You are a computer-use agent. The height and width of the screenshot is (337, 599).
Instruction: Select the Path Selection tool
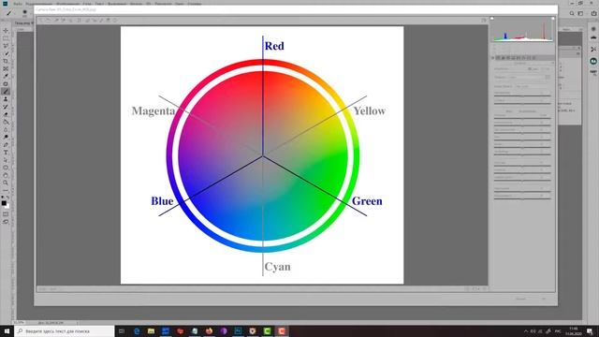(x=6, y=160)
